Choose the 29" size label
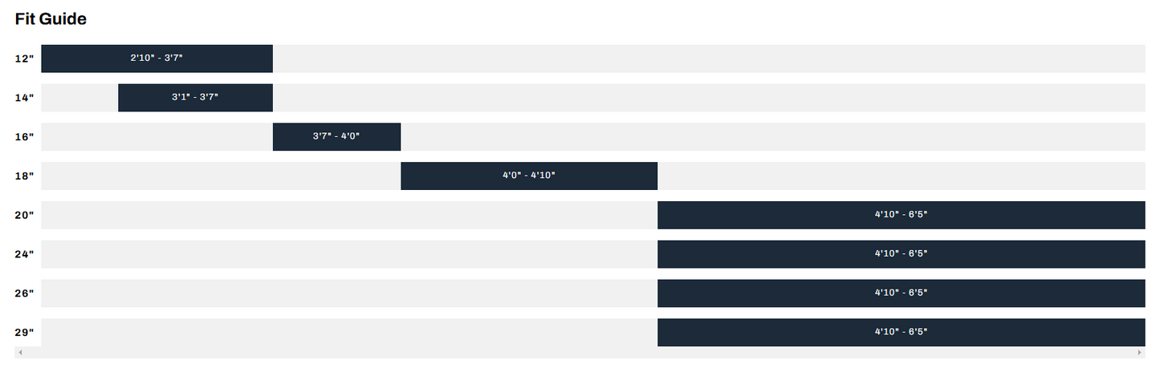The width and height of the screenshot is (1160, 380). [25, 333]
